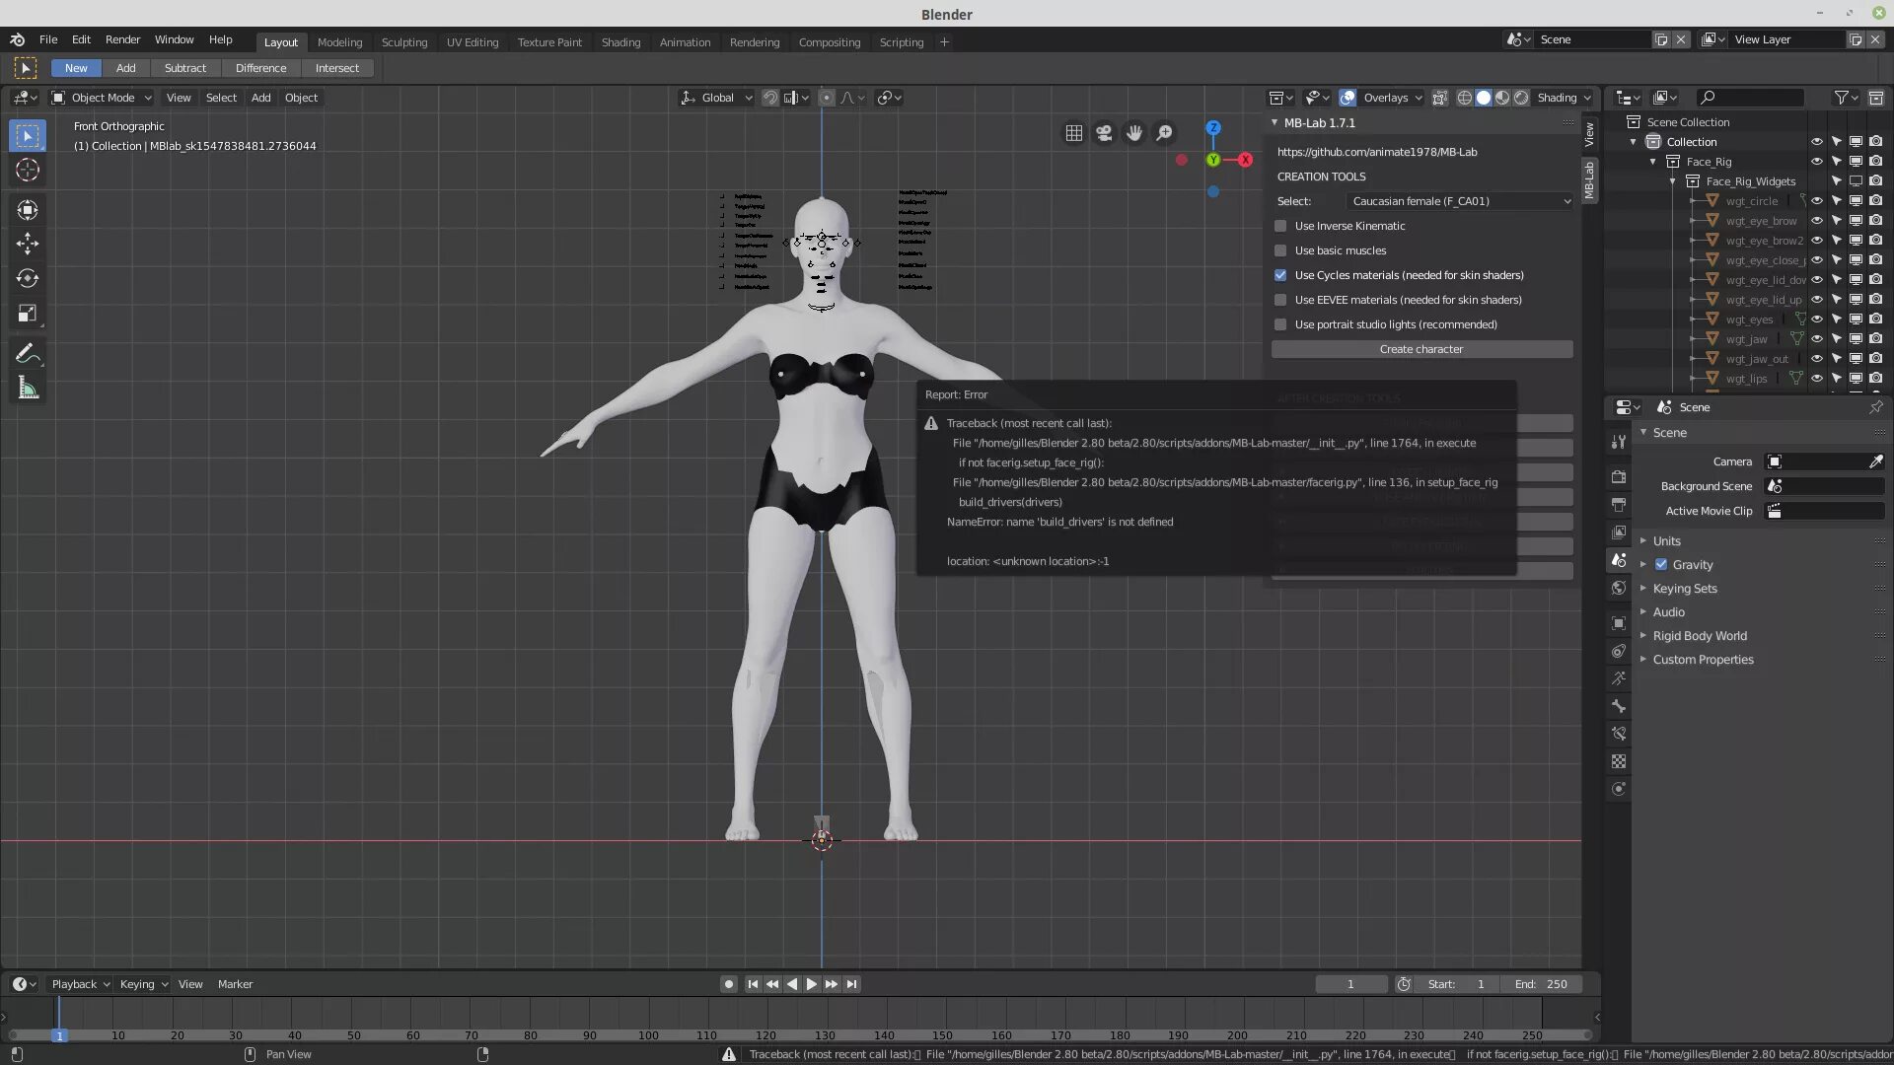The image size is (1894, 1065).
Task: Hide wgt_circle with its eye icon
Action: [1817, 201]
